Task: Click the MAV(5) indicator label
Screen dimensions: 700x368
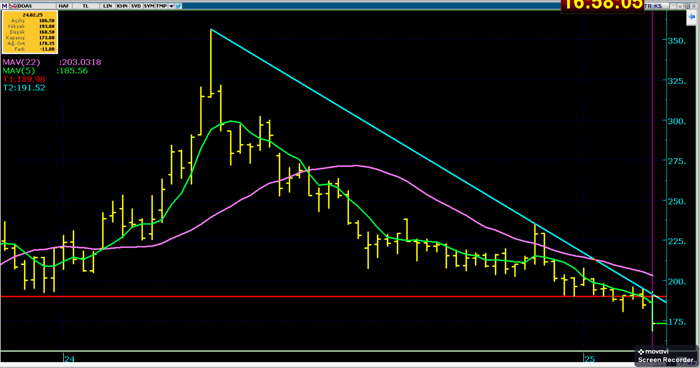Action: coord(19,71)
